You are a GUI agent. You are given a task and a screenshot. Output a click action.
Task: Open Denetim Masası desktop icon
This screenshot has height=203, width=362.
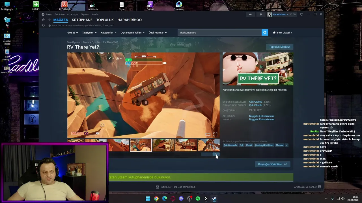coord(7,39)
